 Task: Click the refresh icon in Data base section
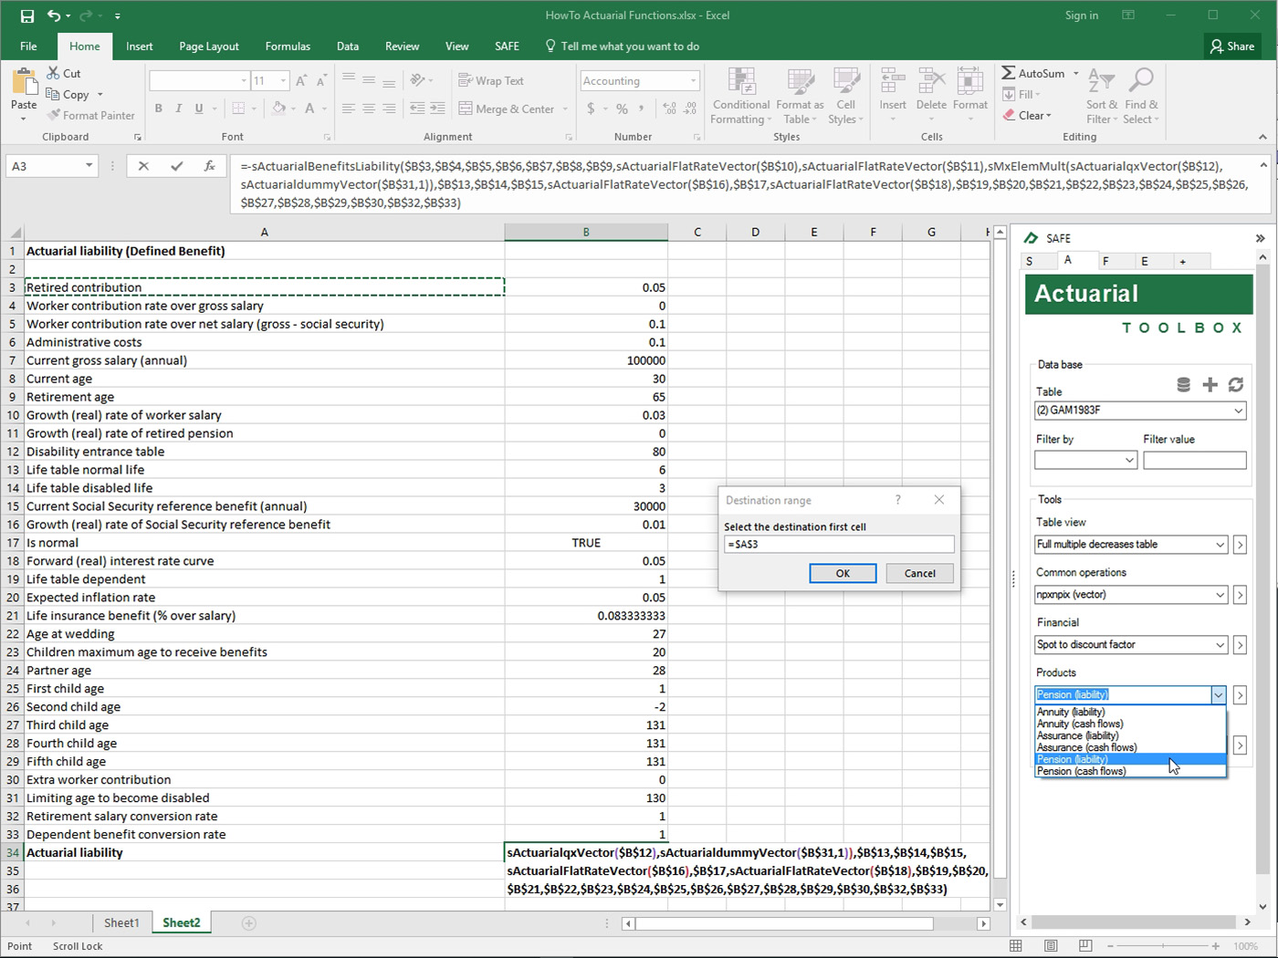tap(1236, 385)
